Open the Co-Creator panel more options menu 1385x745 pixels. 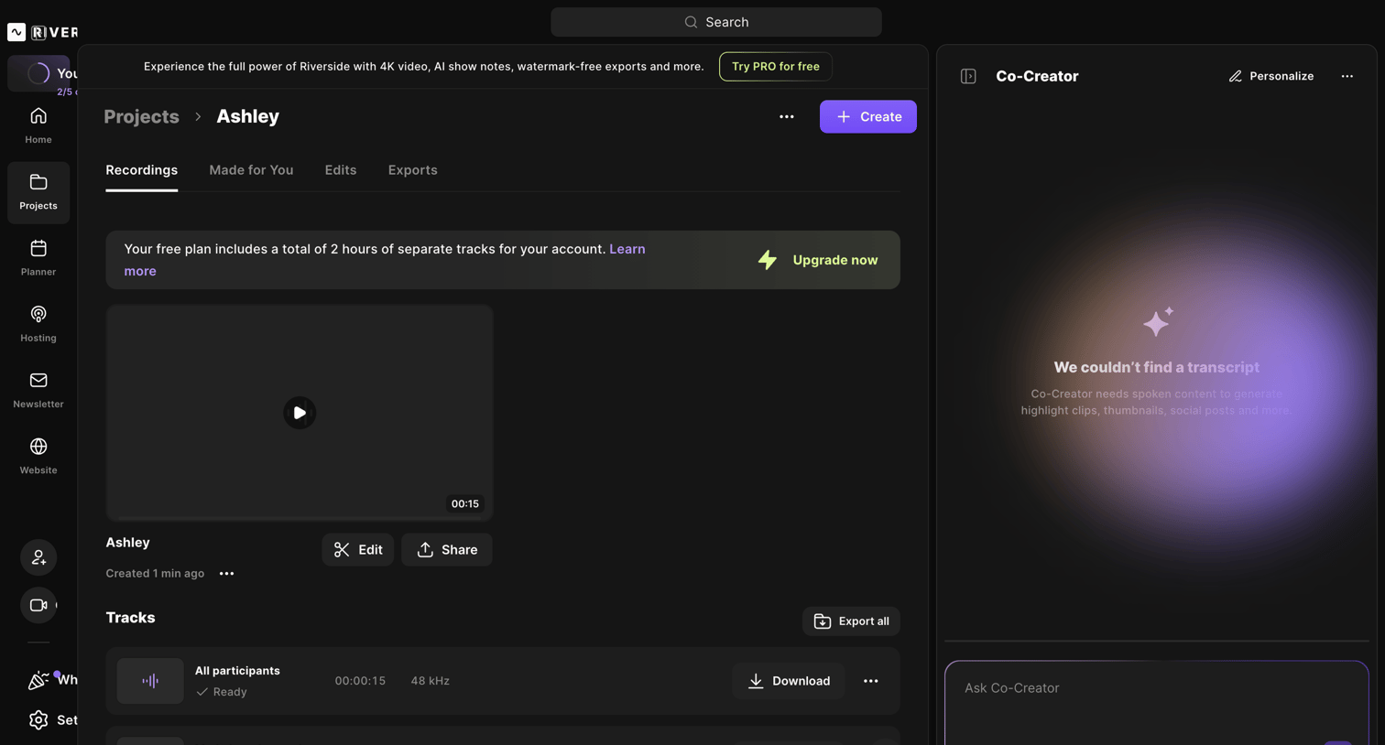pos(1347,76)
